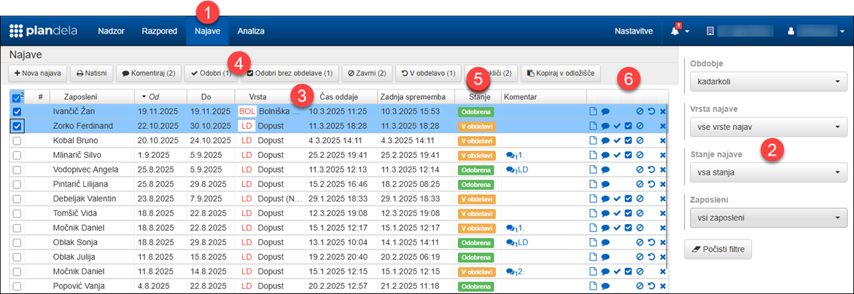The width and height of the screenshot is (854, 294).
Task: Toggle the select-all checkbox in table header
Action: [x=18, y=98]
